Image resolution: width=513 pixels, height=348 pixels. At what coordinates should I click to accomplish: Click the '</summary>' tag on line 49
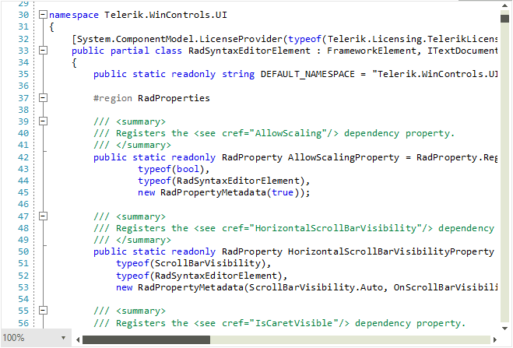[x=143, y=240]
